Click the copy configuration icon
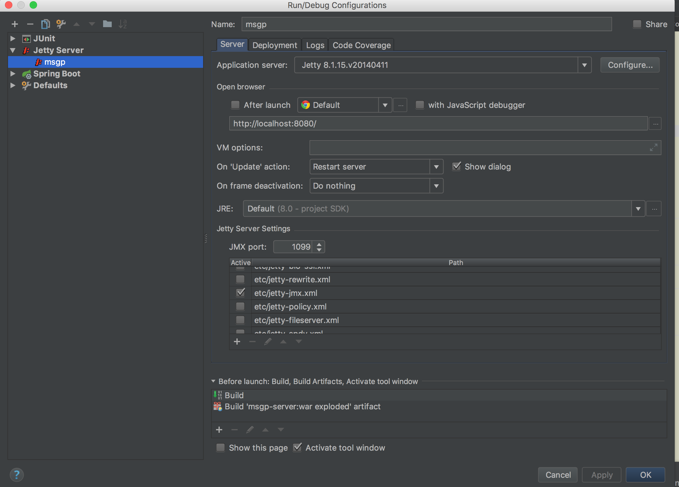Image resolution: width=679 pixels, height=487 pixels. pyautogui.click(x=45, y=24)
